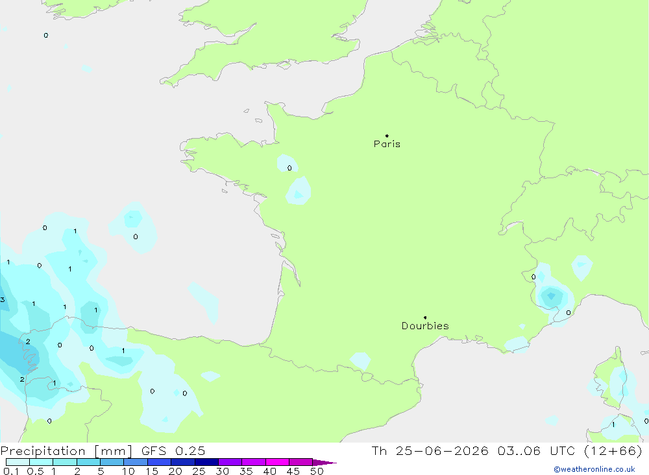
Task: Pick the 2–5 mm legend swatch
Action: (88, 462)
